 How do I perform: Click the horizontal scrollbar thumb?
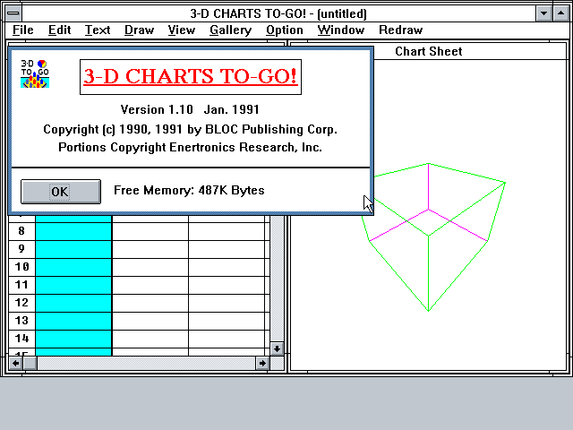(x=30, y=363)
